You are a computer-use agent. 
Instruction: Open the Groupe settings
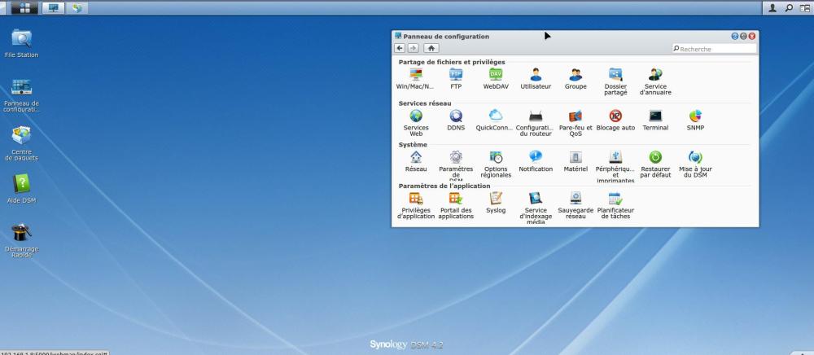pyautogui.click(x=575, y=79)
